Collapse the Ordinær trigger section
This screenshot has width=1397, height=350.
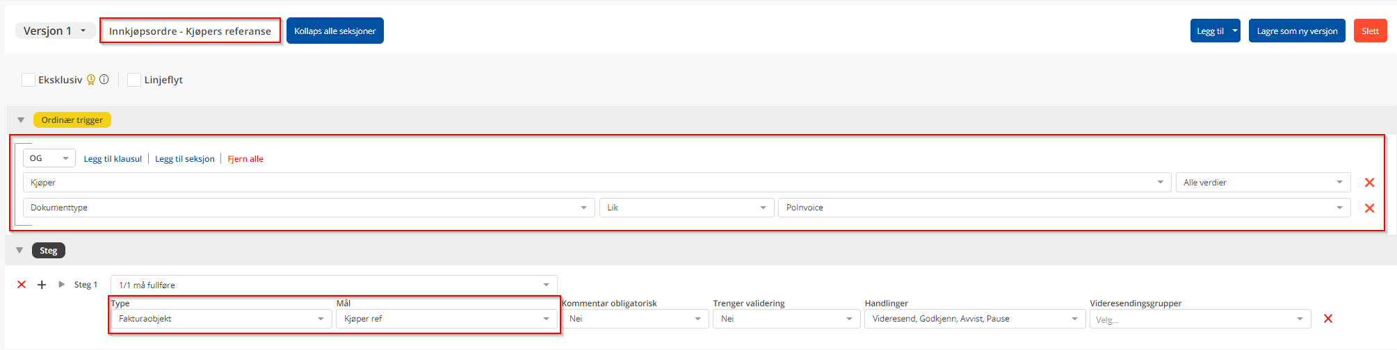point(21,120)
